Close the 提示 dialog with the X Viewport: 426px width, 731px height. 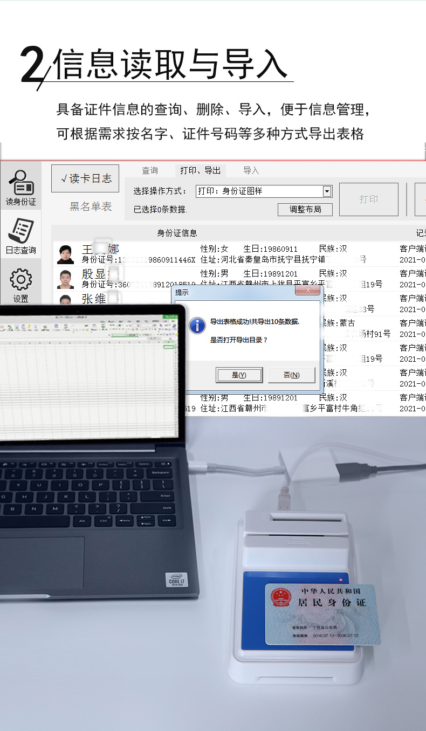pos(308,291)
